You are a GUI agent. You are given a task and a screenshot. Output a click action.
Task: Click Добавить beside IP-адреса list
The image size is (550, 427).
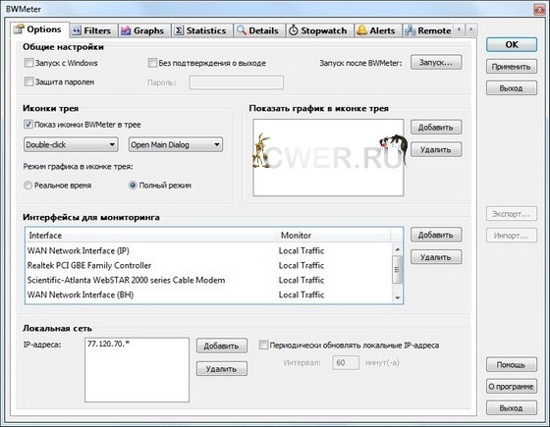point(222,346)
